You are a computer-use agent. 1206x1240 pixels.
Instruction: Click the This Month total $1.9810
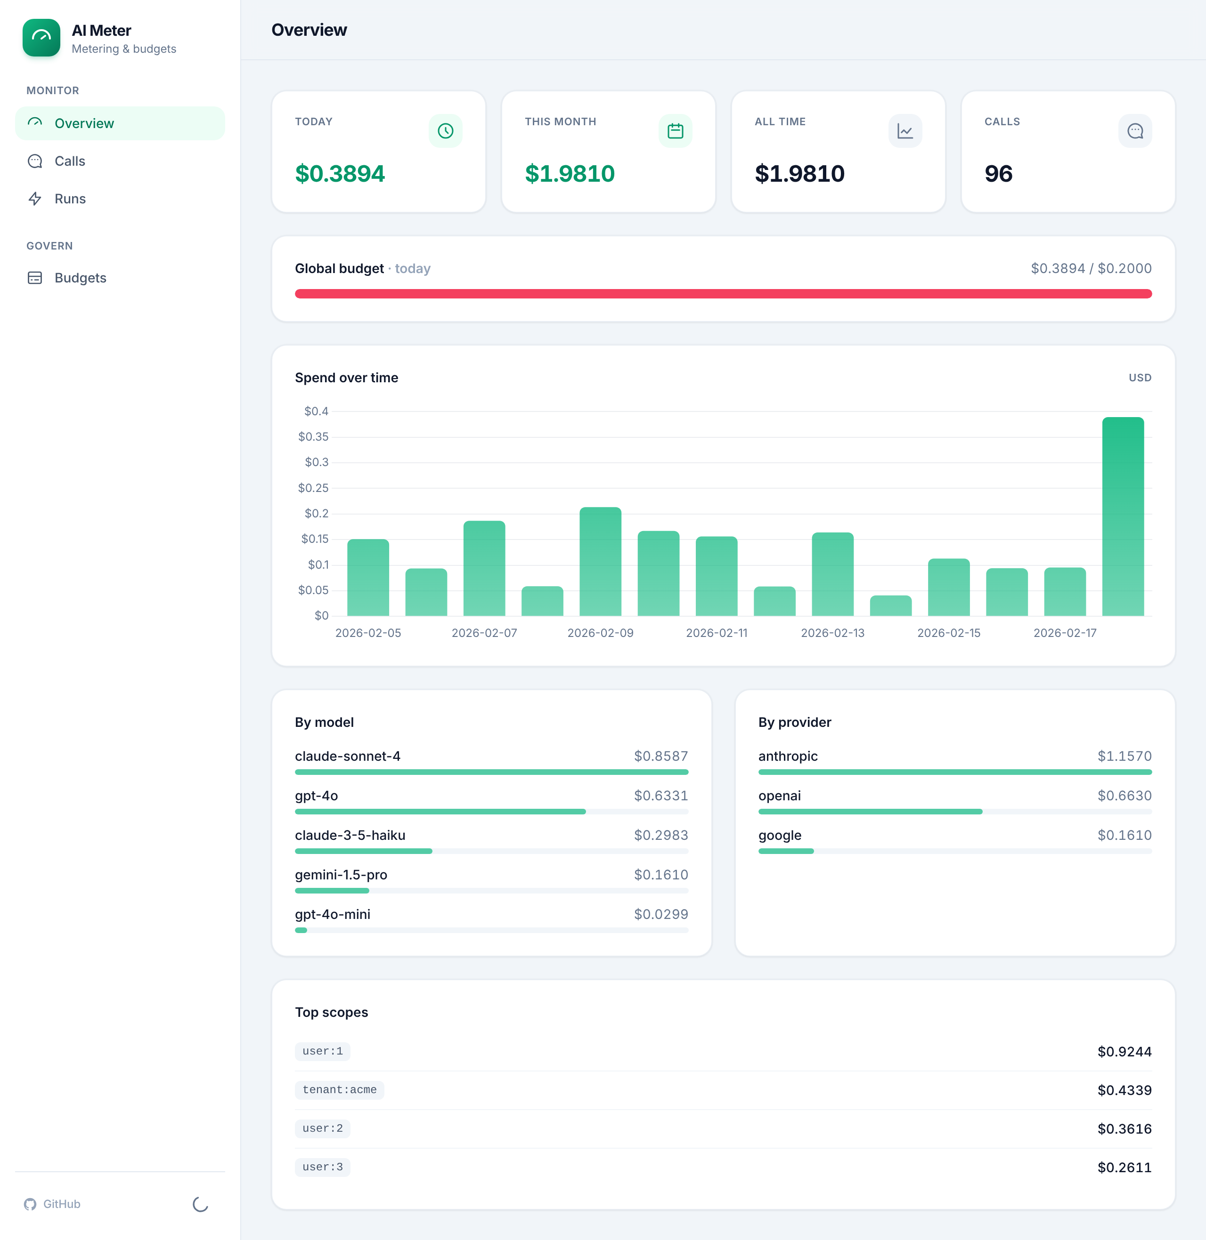click(x=570, y=173)
